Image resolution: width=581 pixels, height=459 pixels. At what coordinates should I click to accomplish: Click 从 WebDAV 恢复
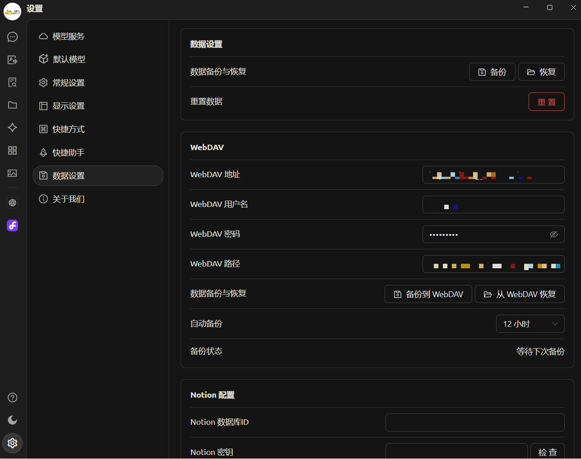point(520,294)
